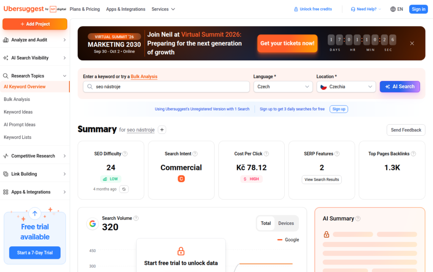Open AI Prompt Ideas in sidebar

point(19,125)
